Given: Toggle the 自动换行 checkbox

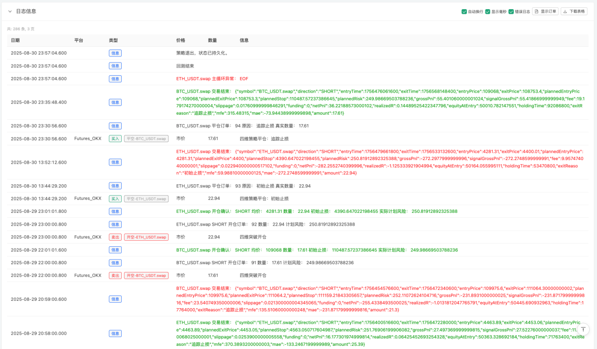Looking at the screenshot, I should pos(464,11).
